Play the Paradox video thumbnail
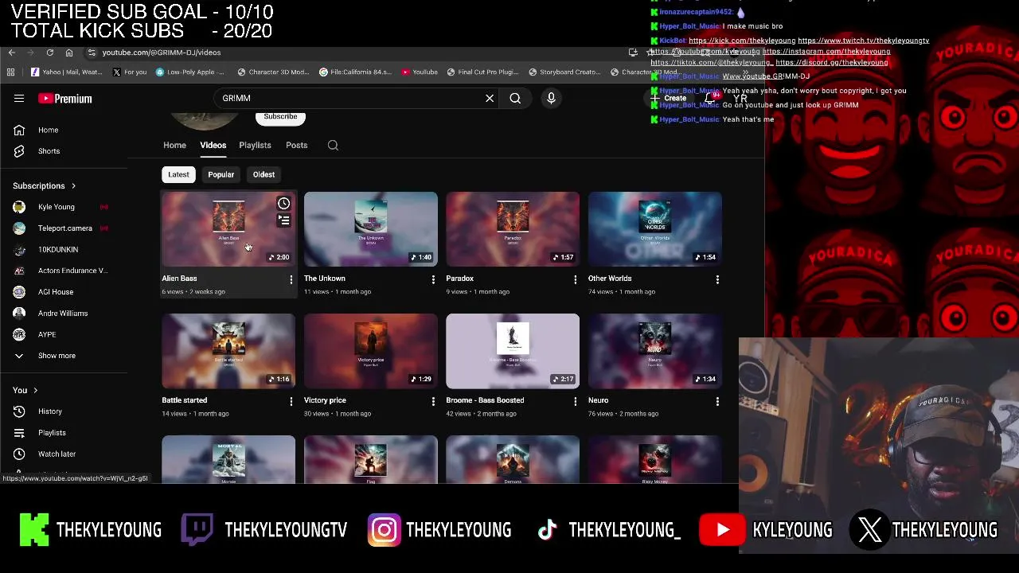The image size is (1019, 573). 513,229
